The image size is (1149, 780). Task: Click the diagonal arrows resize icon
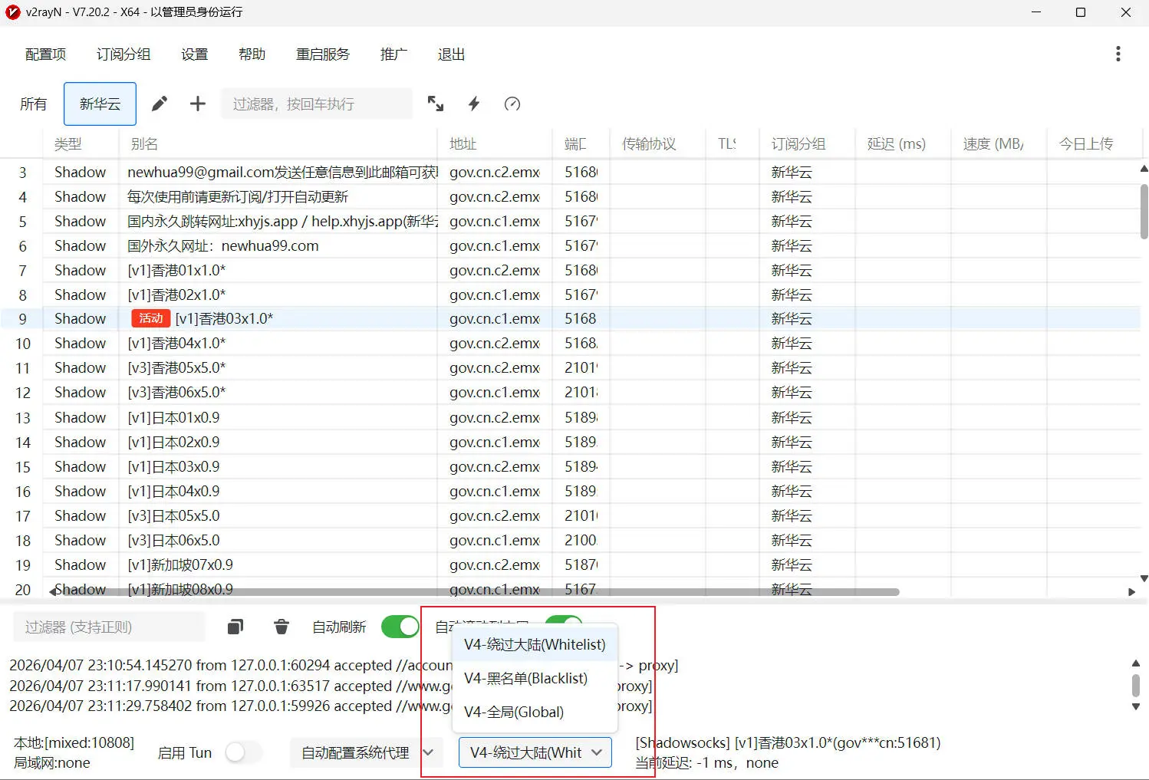pos(436,104)
